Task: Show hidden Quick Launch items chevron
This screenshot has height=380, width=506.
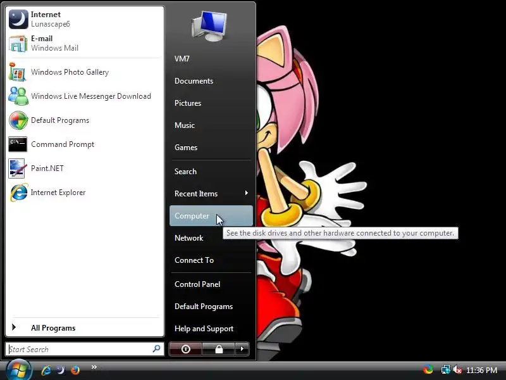Action: 94,367
